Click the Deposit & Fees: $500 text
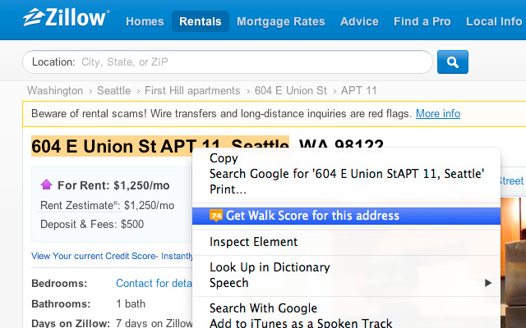 click(92, 224)
